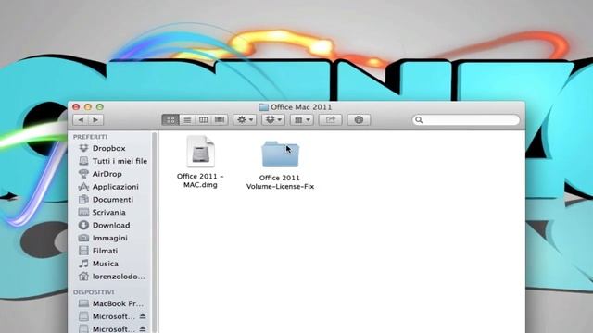Image resolution: width=593 pixels, height=333 pixels.
Task: Click the Applicazioni sidebar icon
Action: (83, 187)
